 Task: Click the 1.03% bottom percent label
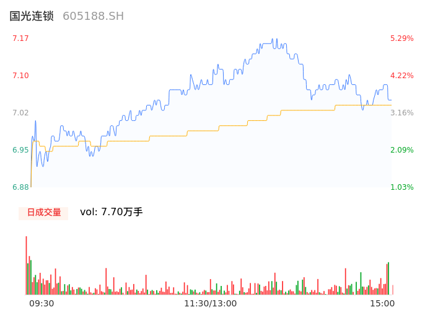click(401, 187)
